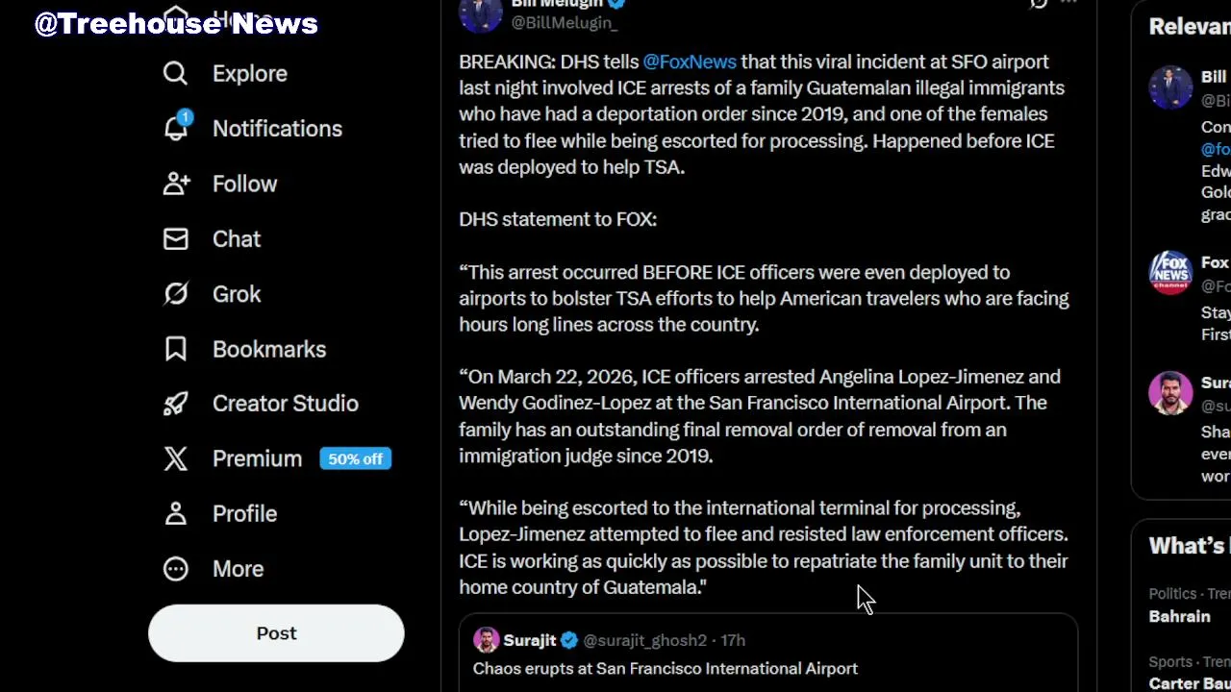The image size is (1231, 692).
Task: Open the Carter Bau sports trend
Action: click(x=1189, y=683)
